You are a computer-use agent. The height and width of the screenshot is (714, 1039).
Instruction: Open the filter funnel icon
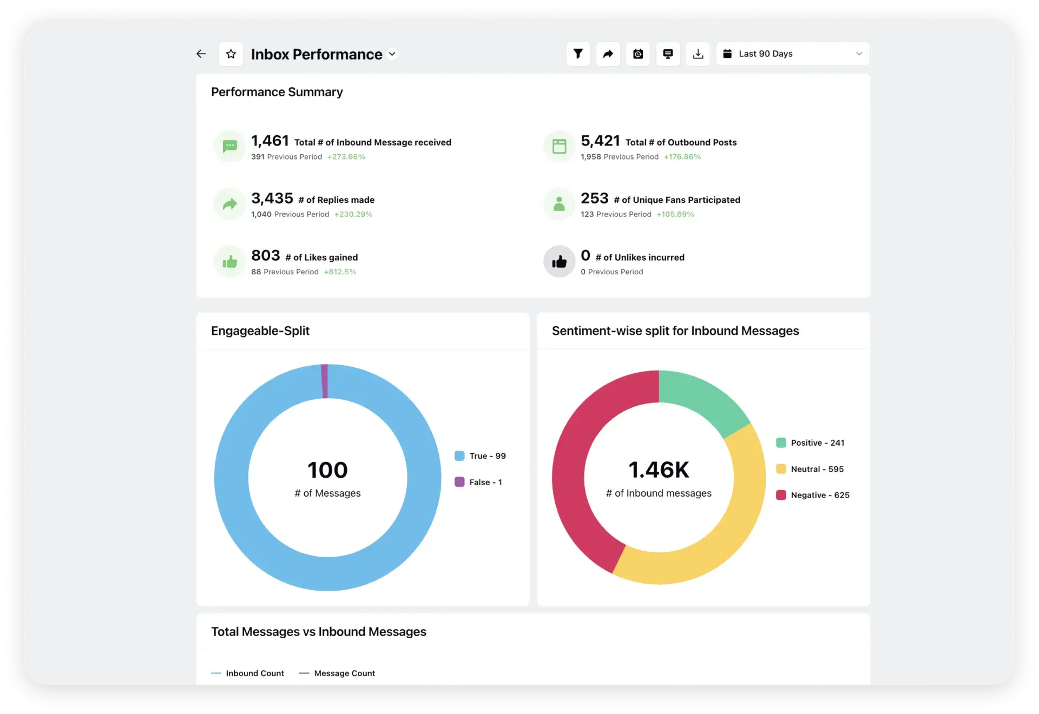click(x=578, y=54)
